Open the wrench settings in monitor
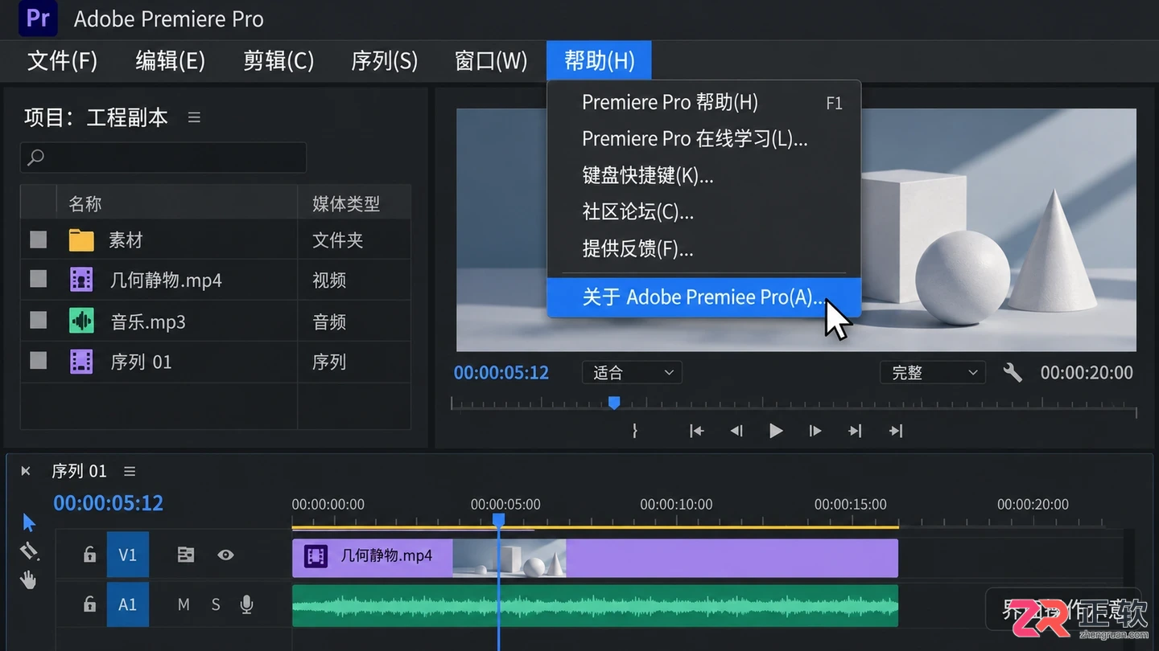 pos(1013,373)
